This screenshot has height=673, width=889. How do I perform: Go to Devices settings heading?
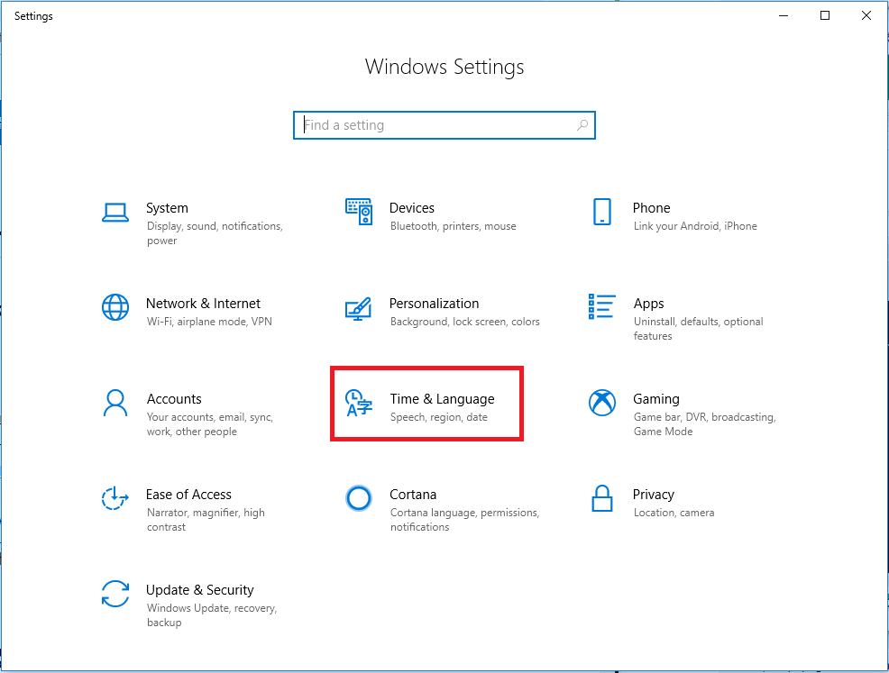(x=412, y=208)
